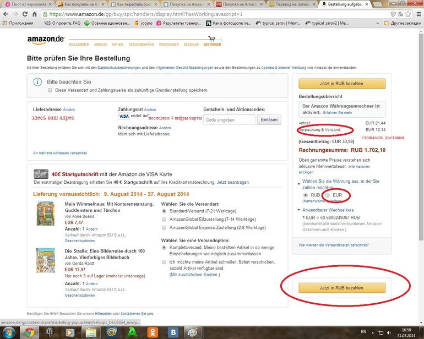The image size is (424, 339).
Task: Open the VK taskbar icon
Action: click(x=173, y=332)
